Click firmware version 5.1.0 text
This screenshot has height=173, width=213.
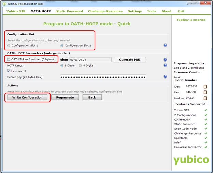[x=177, y=77]
